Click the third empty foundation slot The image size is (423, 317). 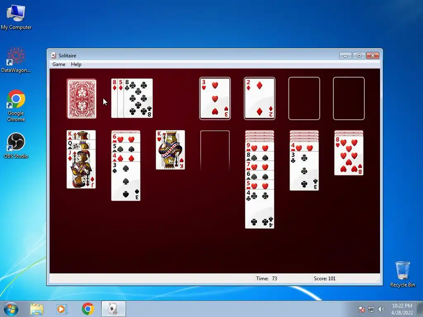[304, 98]
